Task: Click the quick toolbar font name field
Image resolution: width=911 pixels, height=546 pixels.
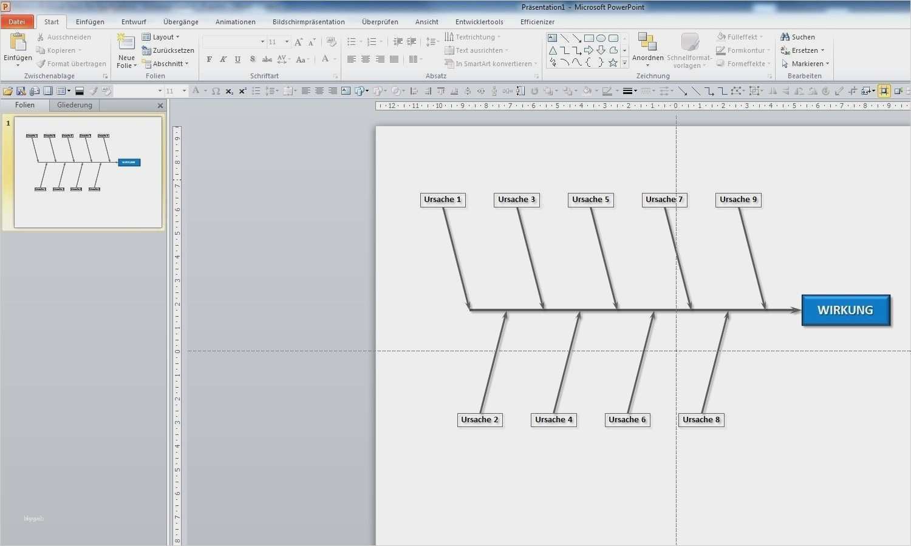Action: (x=139, y=91)
